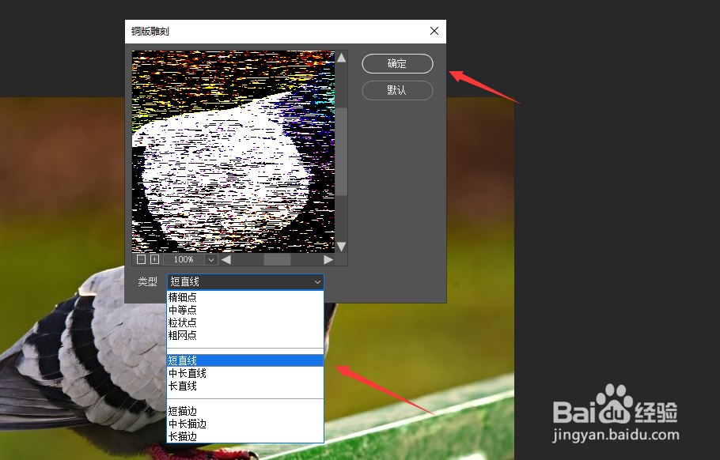This screenshot has height=460, width=720.
Task: Choose 粗网点 option in list
Action: pos(245,336)
